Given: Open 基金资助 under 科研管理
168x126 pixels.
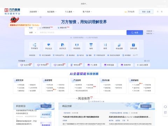Looking at the screenshot, I should (x=61, y=91).
